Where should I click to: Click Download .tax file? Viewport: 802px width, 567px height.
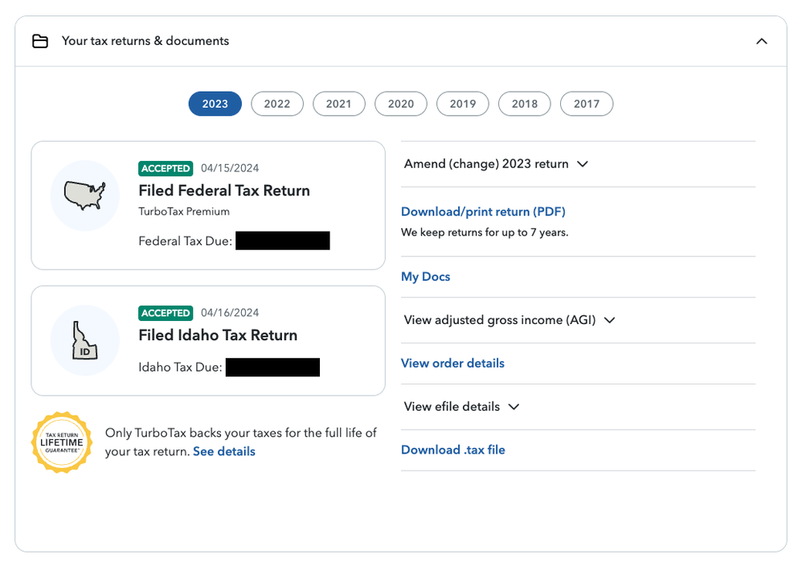tap(453, 450)
